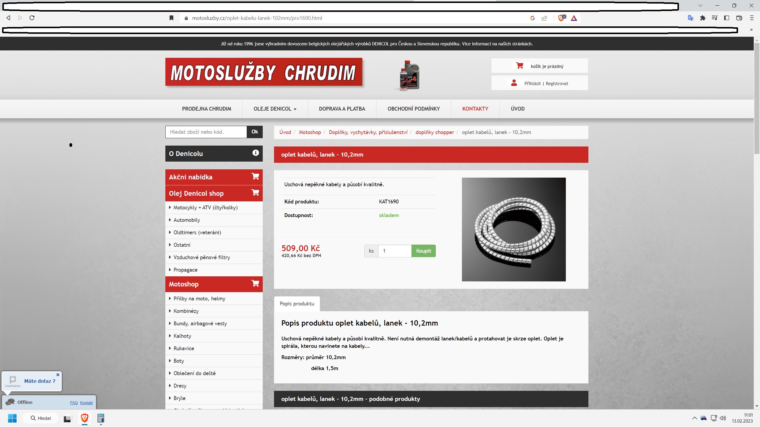Open the Windows Start menu
This screenshot has width=760, height=427.
point(12,418)
